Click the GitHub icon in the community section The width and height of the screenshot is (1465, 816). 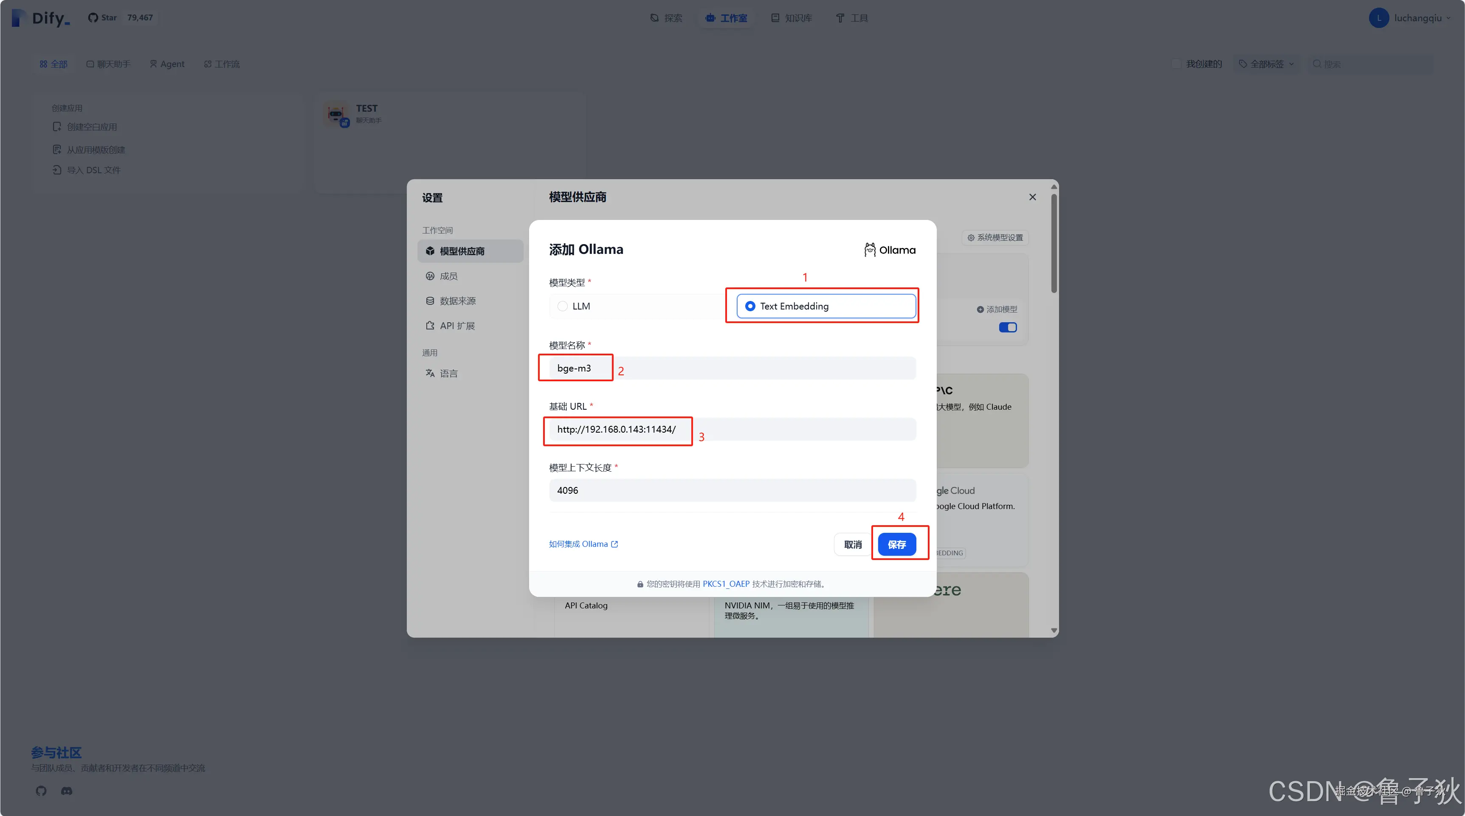(41, 791)
